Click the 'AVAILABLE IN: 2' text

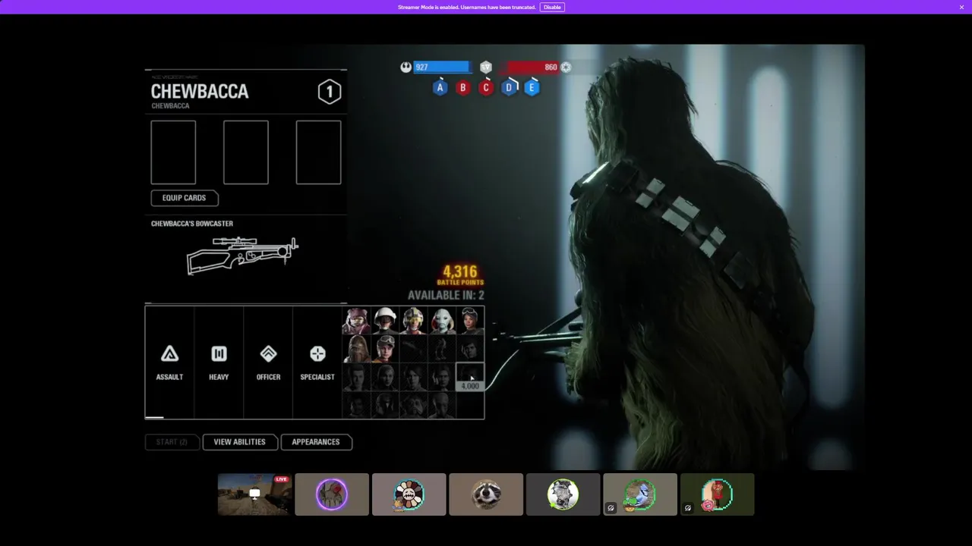[x=446, y=295]
